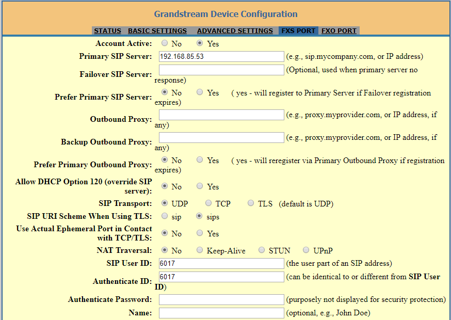The image size is (451, 320).
Task: Focus the Outbound Proxy input
Action: pyautogui.click(x=221, y=115)
